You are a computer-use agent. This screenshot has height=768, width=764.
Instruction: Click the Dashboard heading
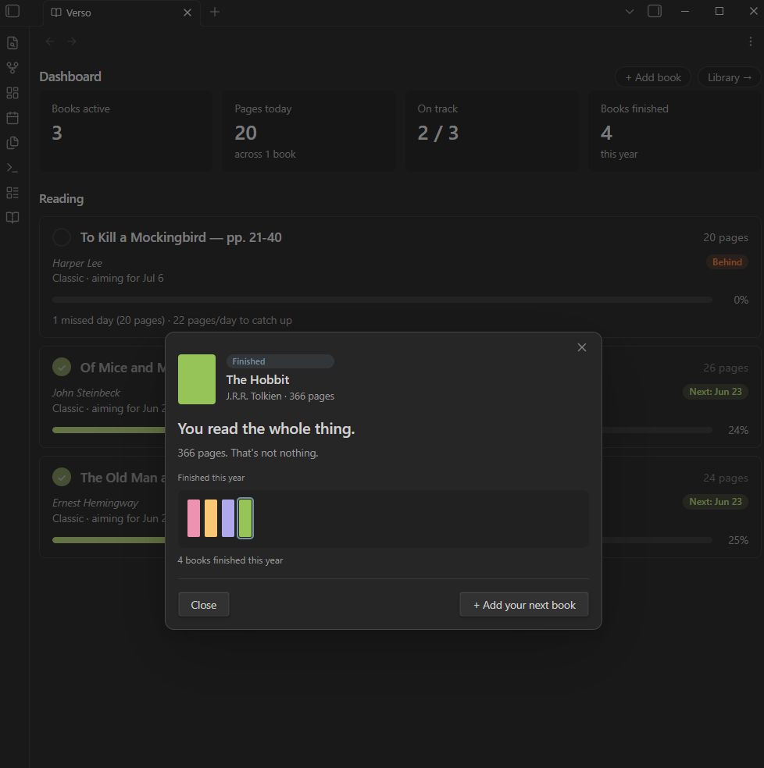(70, 77)
